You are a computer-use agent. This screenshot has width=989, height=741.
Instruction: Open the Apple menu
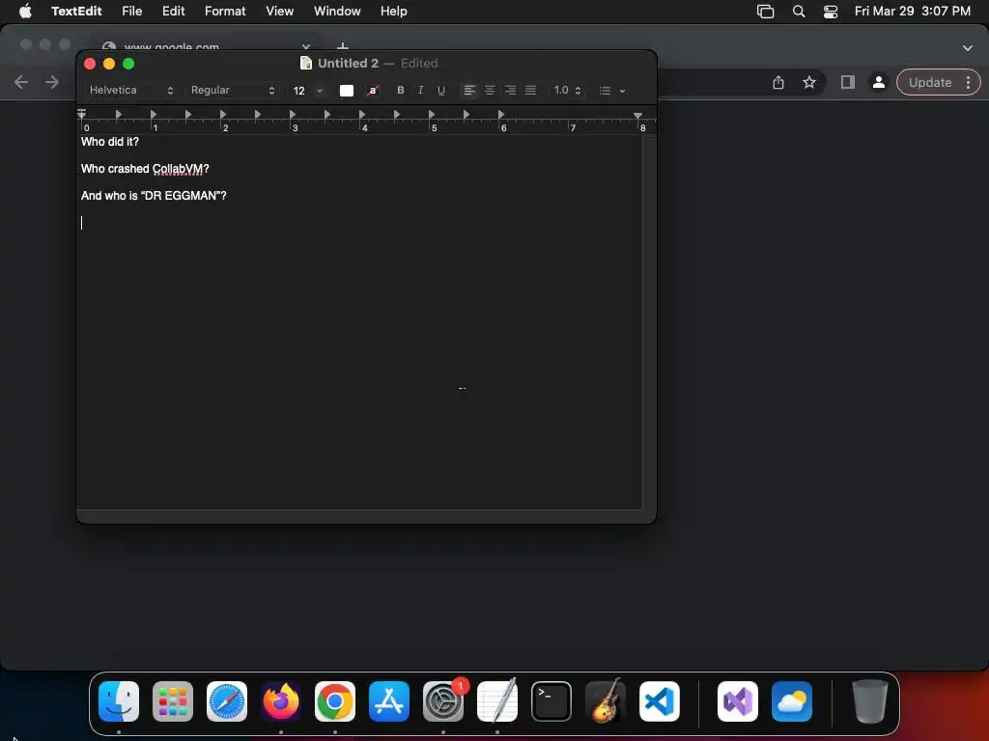click(25, 11)
